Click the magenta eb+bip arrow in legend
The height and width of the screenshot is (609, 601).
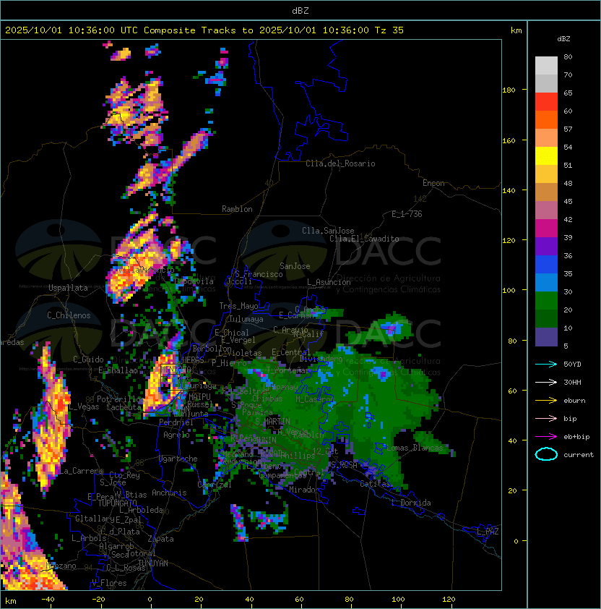pos(546,437)
